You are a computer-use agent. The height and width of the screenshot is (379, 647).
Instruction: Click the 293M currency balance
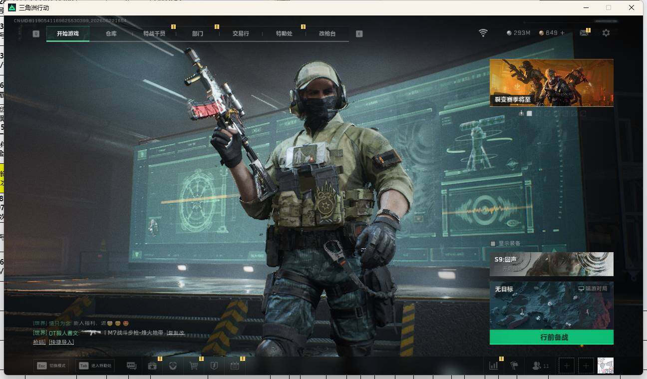coord(519,33)
